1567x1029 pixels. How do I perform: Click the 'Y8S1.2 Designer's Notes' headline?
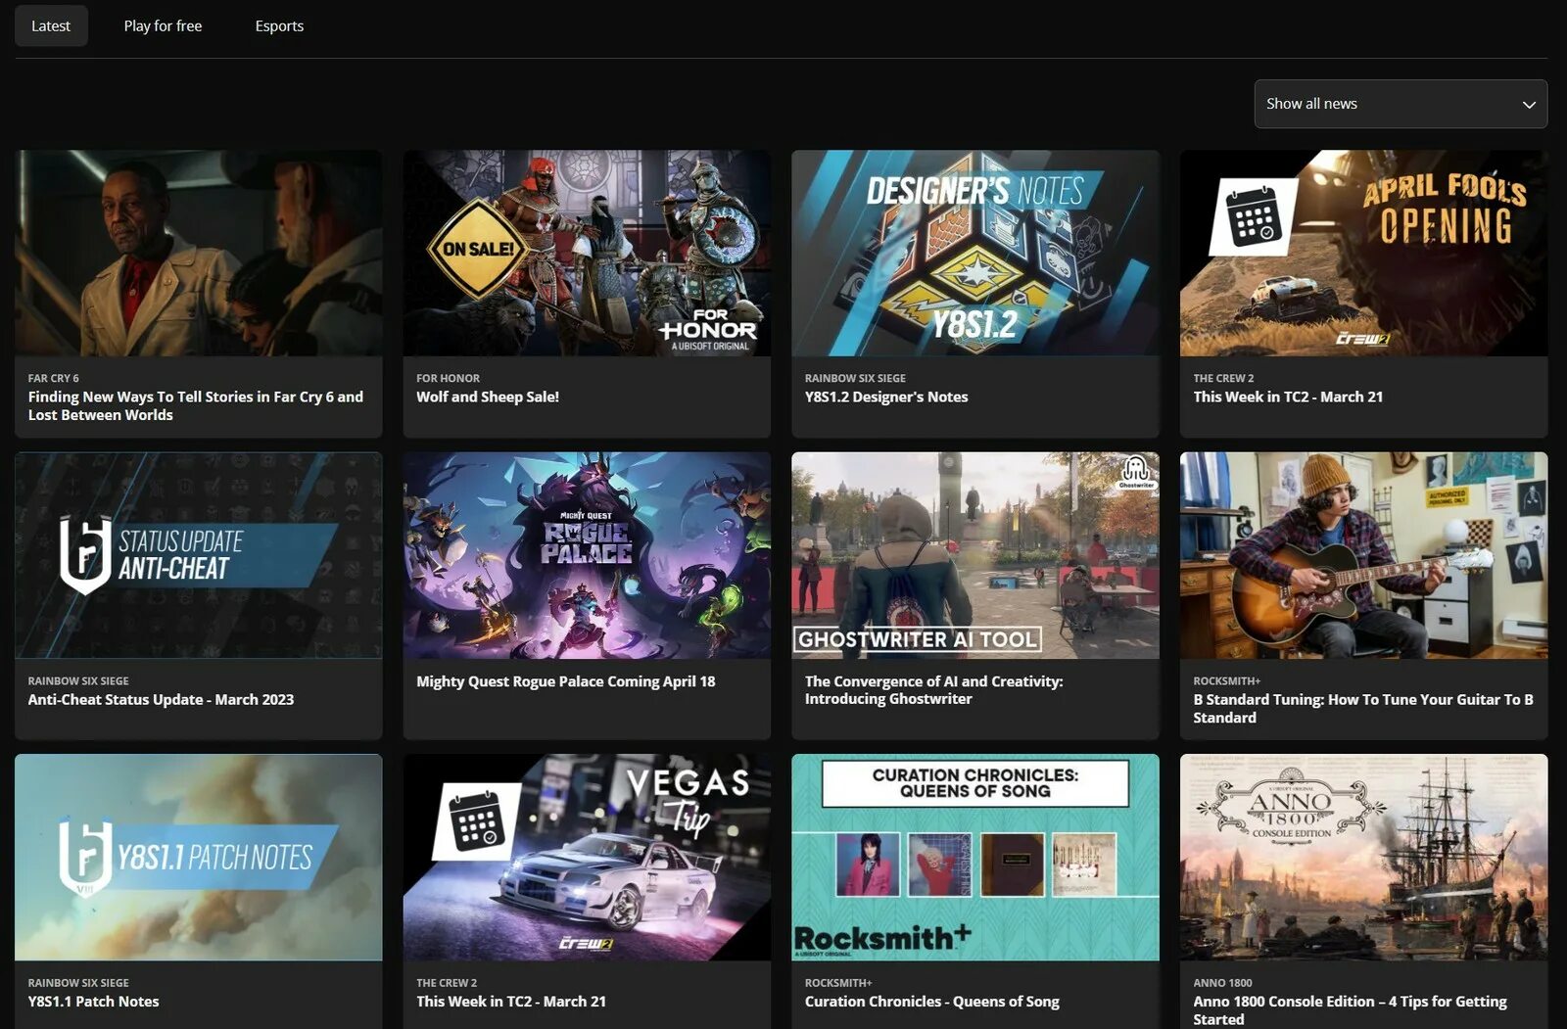pos(886,397)
